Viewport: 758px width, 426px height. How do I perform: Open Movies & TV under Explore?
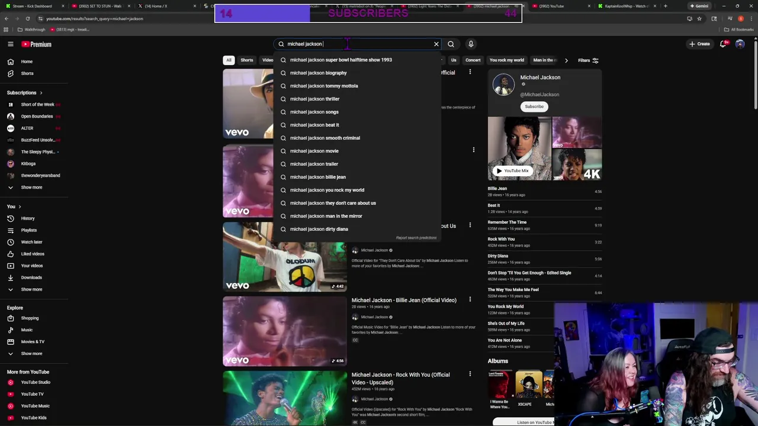[x=34, y=342]
